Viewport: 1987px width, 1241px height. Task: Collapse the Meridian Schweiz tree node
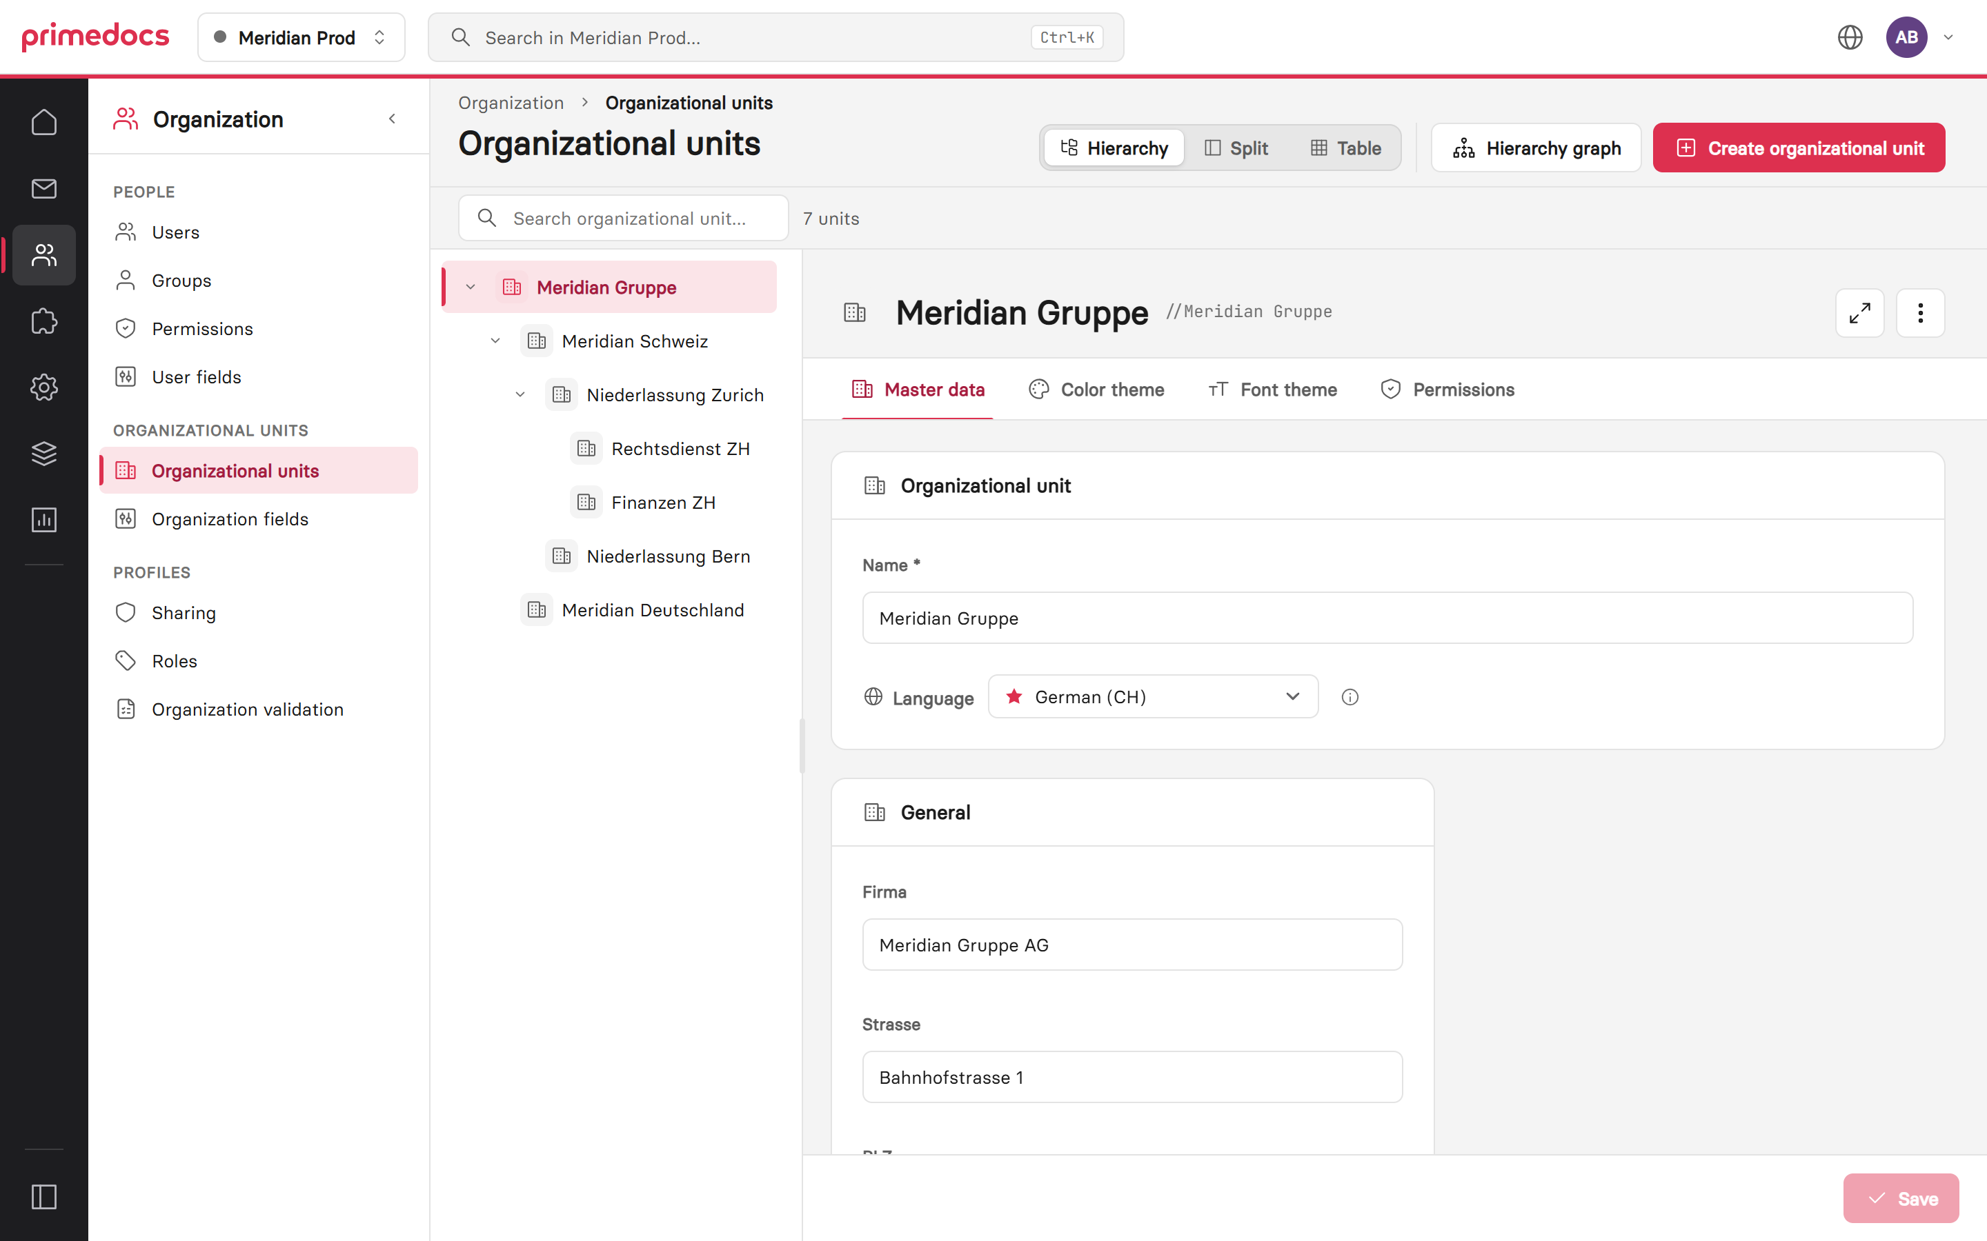pyautogui.click(x=495, y=341)
